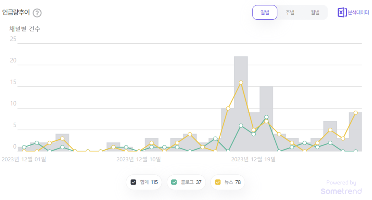Click the help question mark icon

click(x=37, y=13)
